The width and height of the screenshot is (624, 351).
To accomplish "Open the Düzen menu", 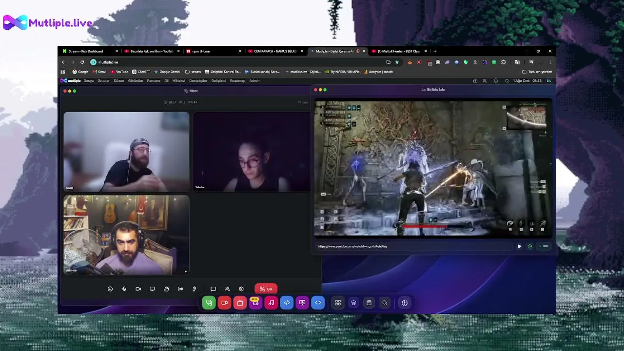I will coord(119,81).
